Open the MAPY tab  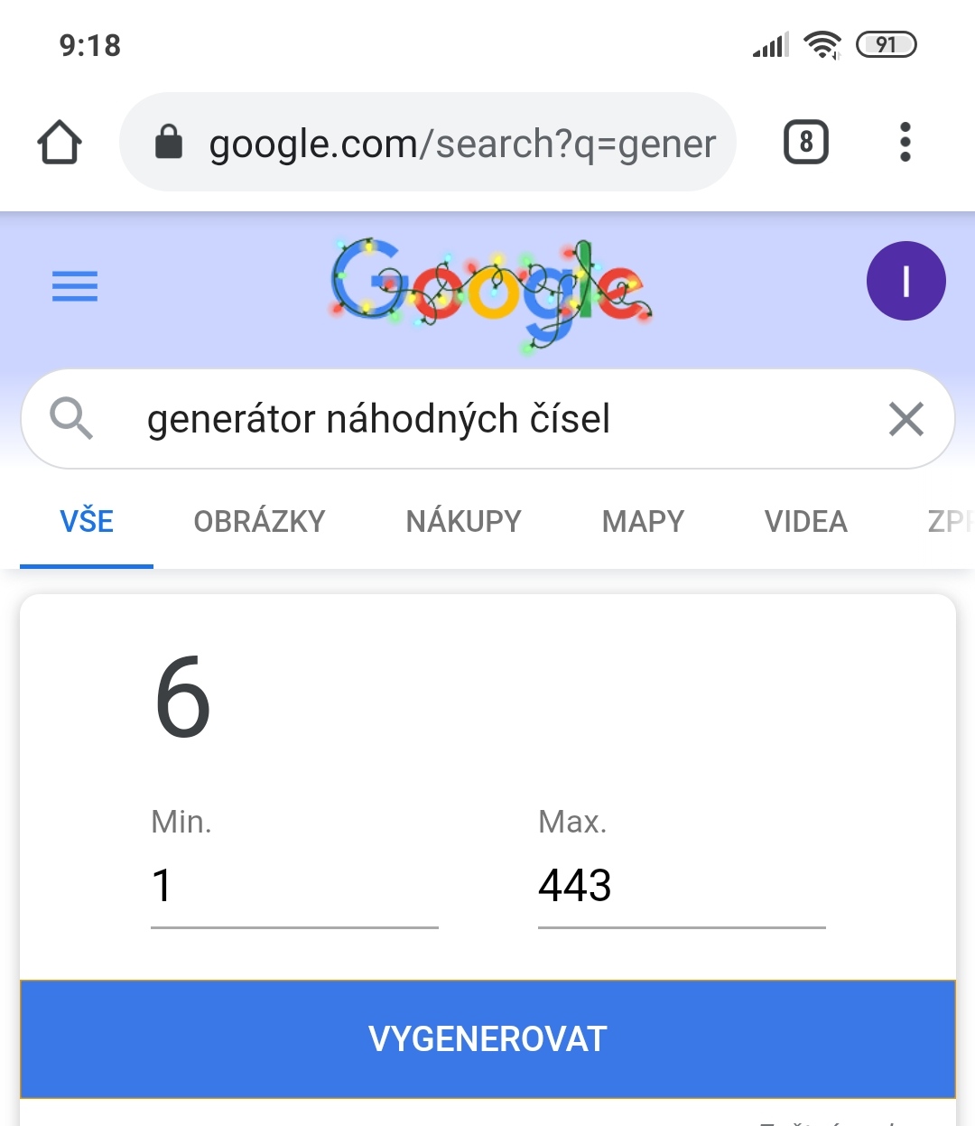643,522
